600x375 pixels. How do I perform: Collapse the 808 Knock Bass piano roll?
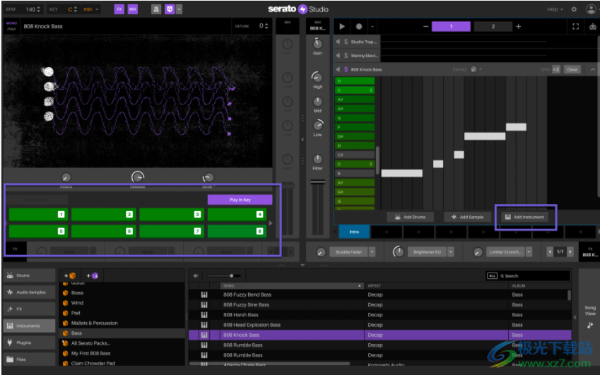click(593, 70)
